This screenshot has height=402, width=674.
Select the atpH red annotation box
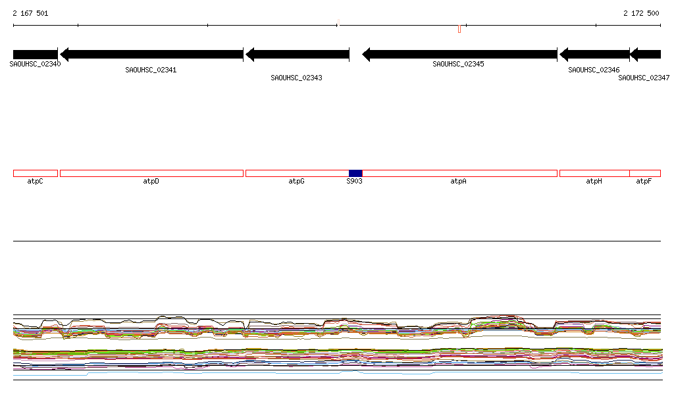[x=594, y=174]
